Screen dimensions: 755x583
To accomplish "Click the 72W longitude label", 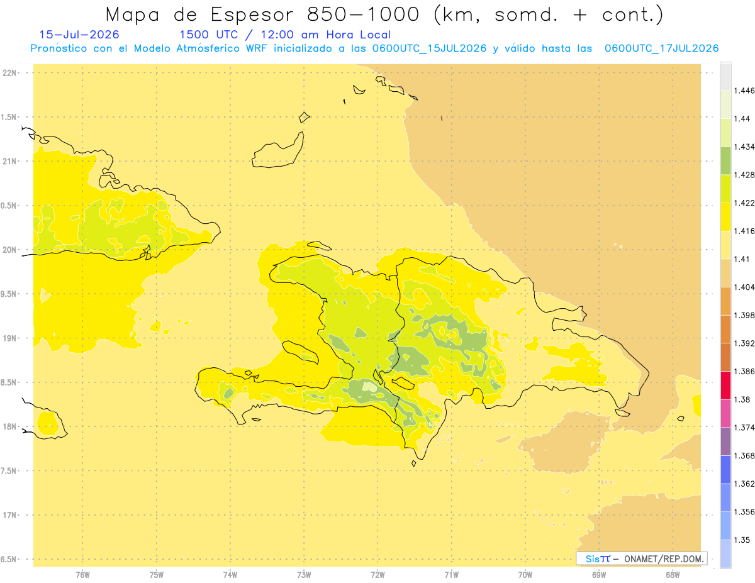I will coord(377,575).
